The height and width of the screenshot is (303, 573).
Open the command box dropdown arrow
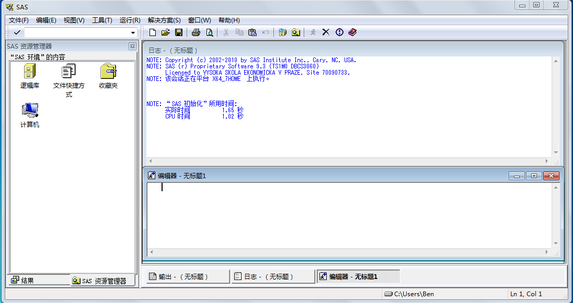tap(133, 32)
